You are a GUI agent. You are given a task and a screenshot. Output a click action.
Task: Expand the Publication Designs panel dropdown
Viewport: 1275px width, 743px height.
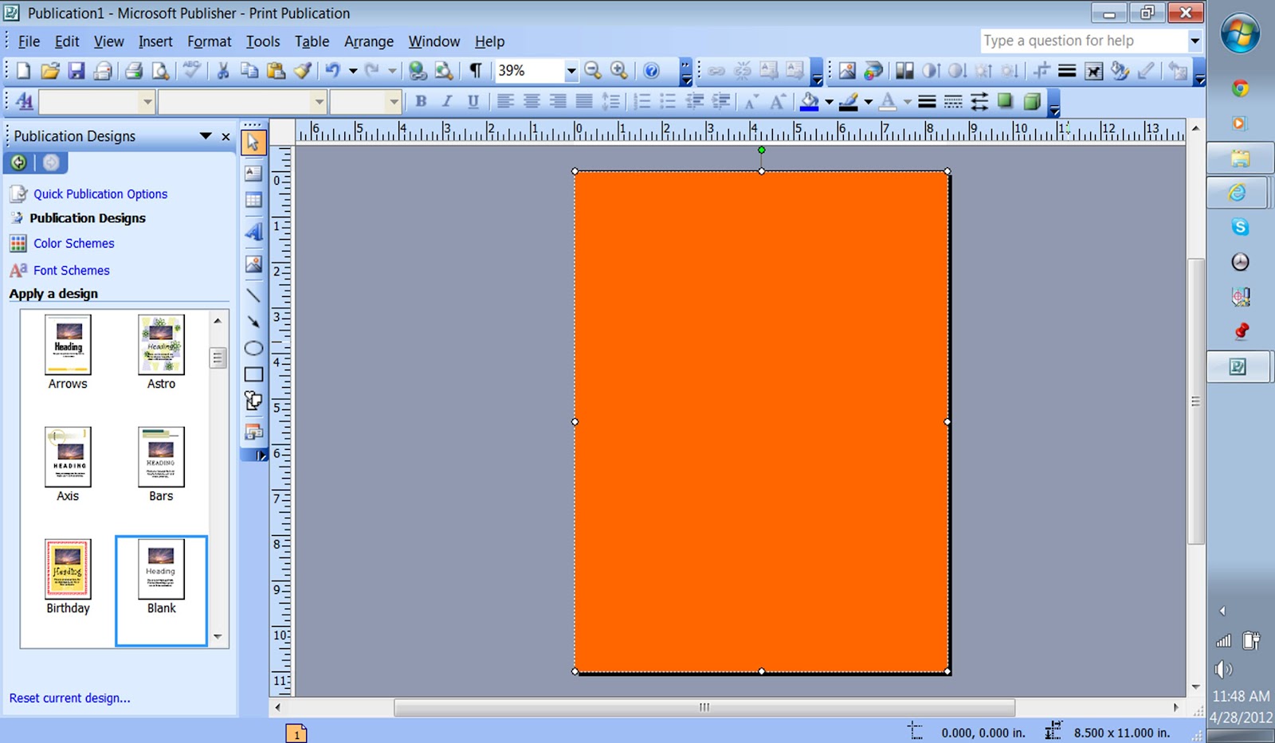coord(205,136)
